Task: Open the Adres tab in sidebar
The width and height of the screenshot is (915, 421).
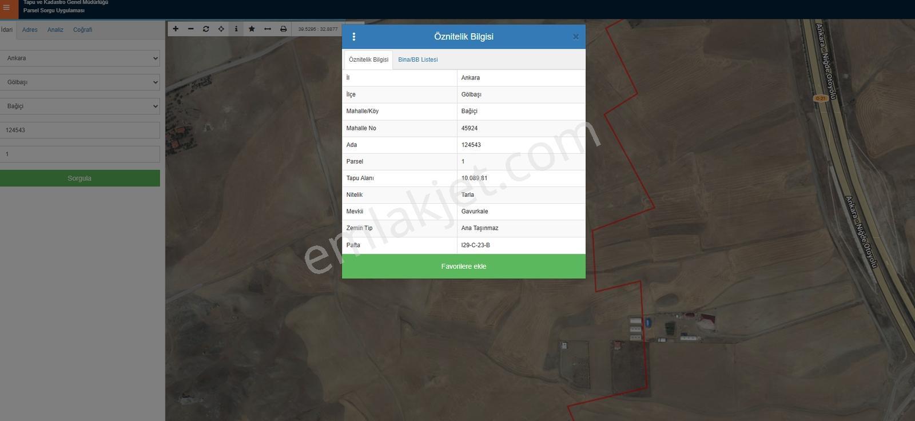Action: [30, 30]
